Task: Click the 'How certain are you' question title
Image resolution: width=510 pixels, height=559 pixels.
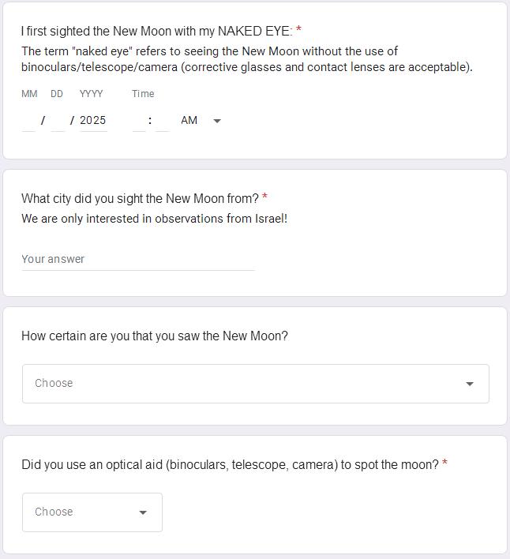Action: coord(155,336)
